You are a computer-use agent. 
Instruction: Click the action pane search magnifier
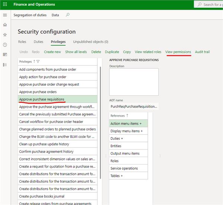(x=68, y=15)
